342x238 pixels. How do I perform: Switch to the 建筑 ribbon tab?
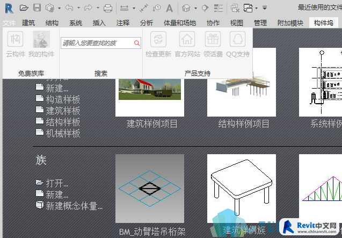(28, 23)
